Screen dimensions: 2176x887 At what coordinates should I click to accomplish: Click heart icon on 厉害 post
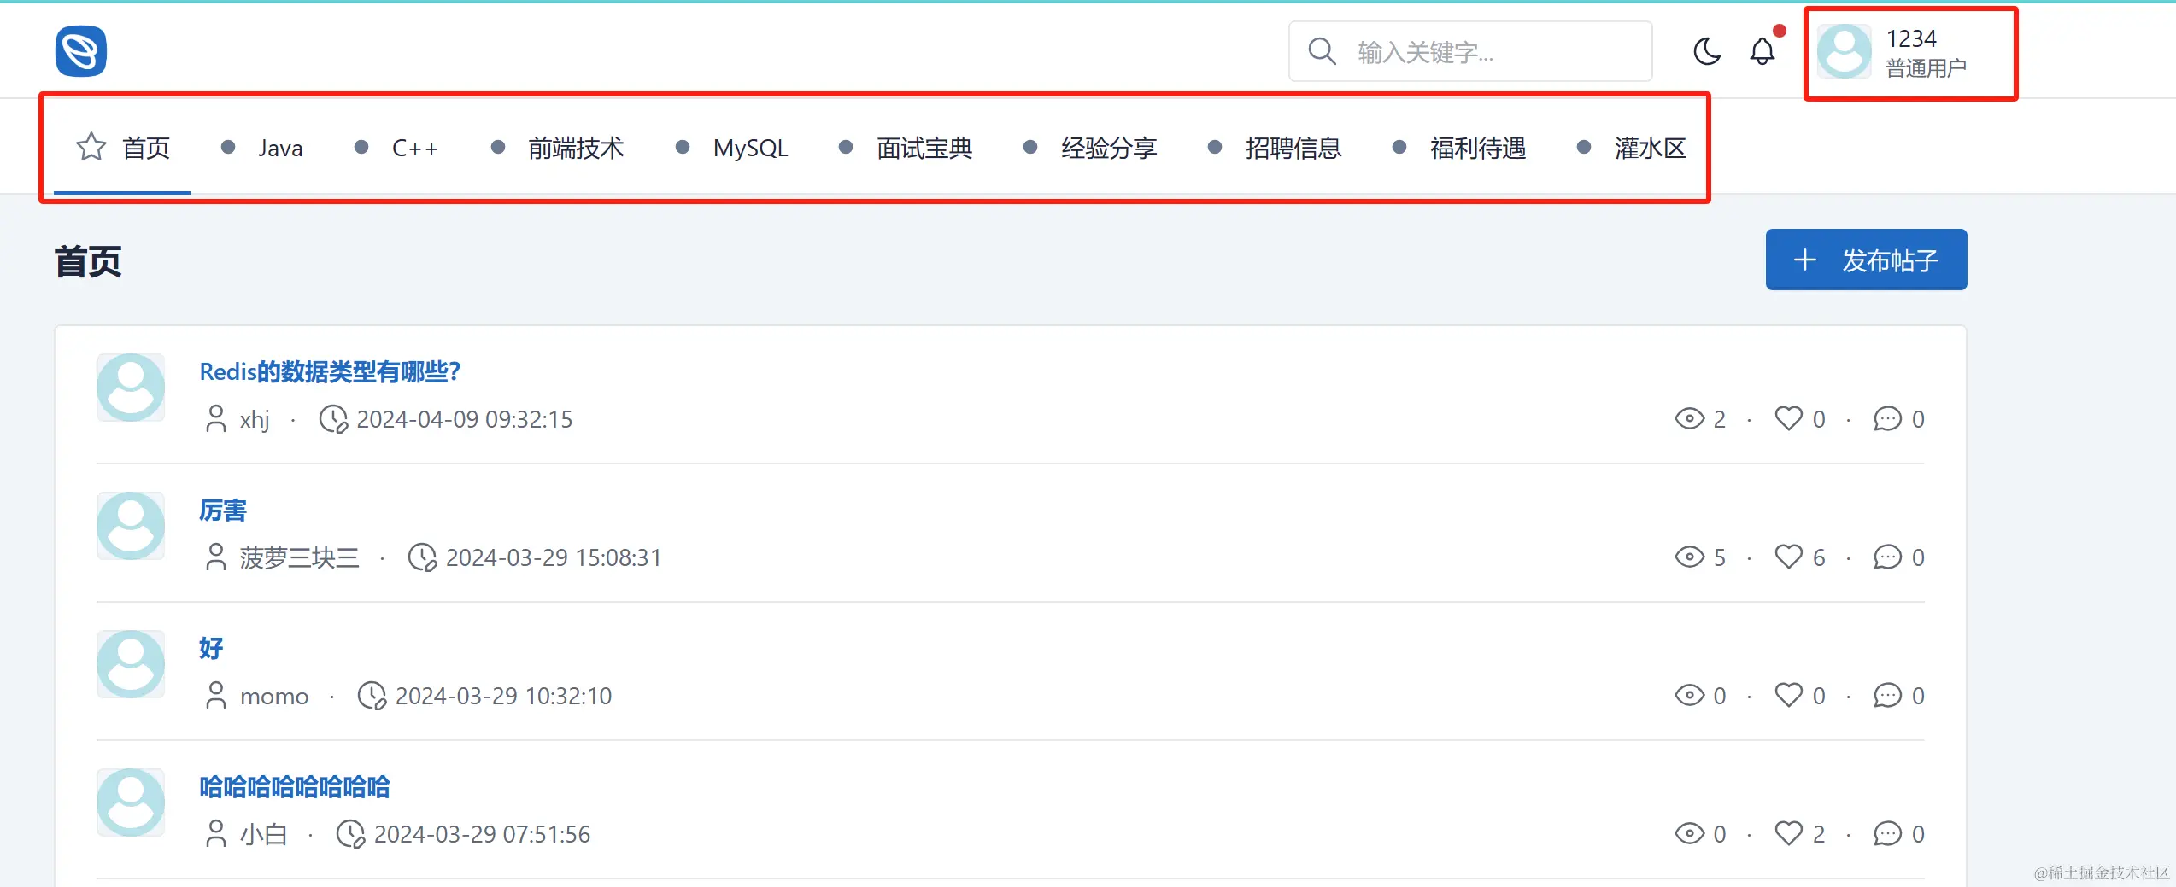tap(1788, 557)
